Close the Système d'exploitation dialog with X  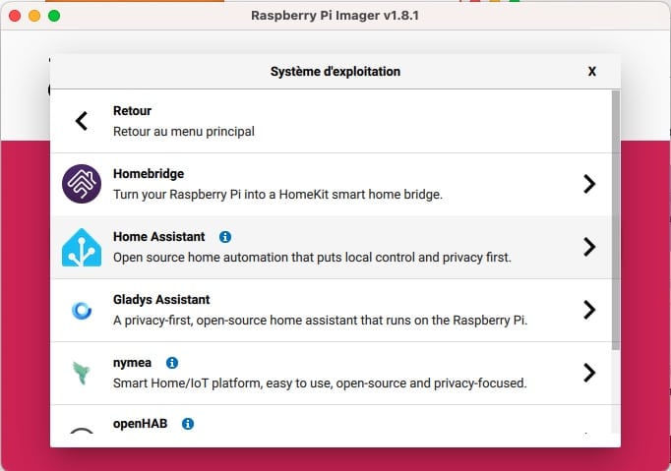pos(592,72)
